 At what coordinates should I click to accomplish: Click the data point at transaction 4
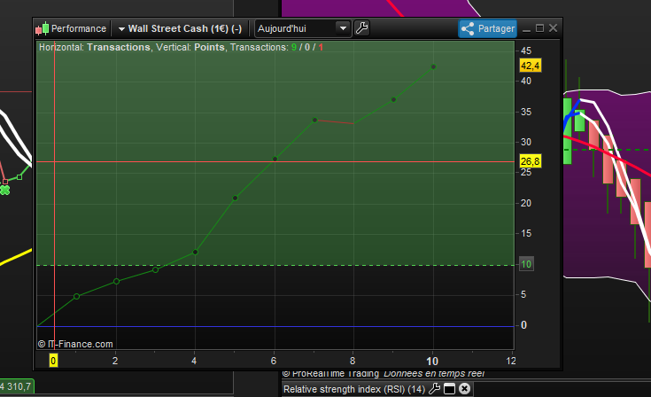(x=196, y=252)
